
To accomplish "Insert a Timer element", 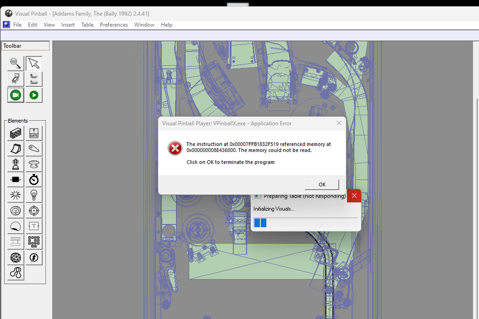I will 34,179.
